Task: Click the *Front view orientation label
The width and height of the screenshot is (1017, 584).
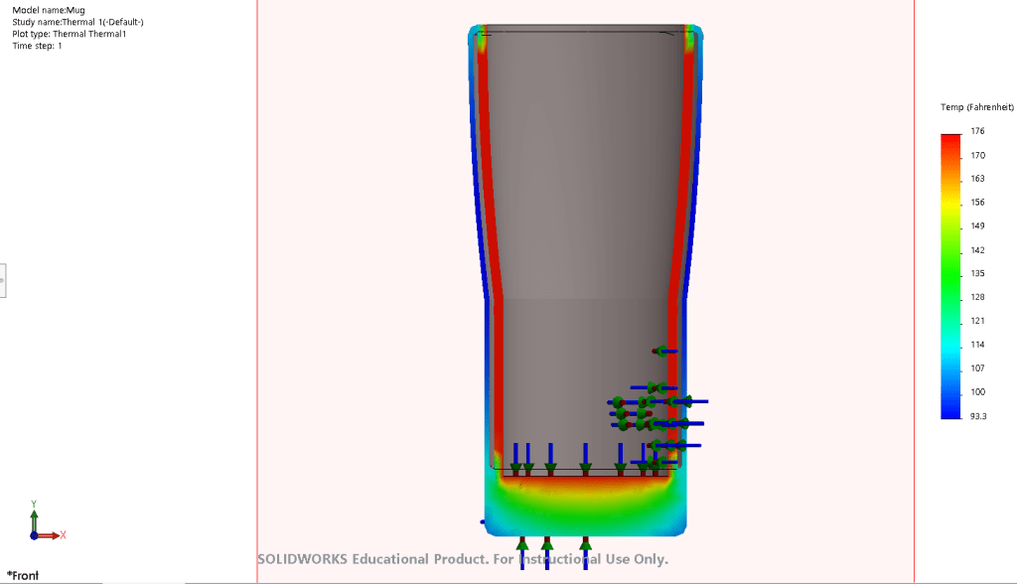Action: tap(23, 575)
